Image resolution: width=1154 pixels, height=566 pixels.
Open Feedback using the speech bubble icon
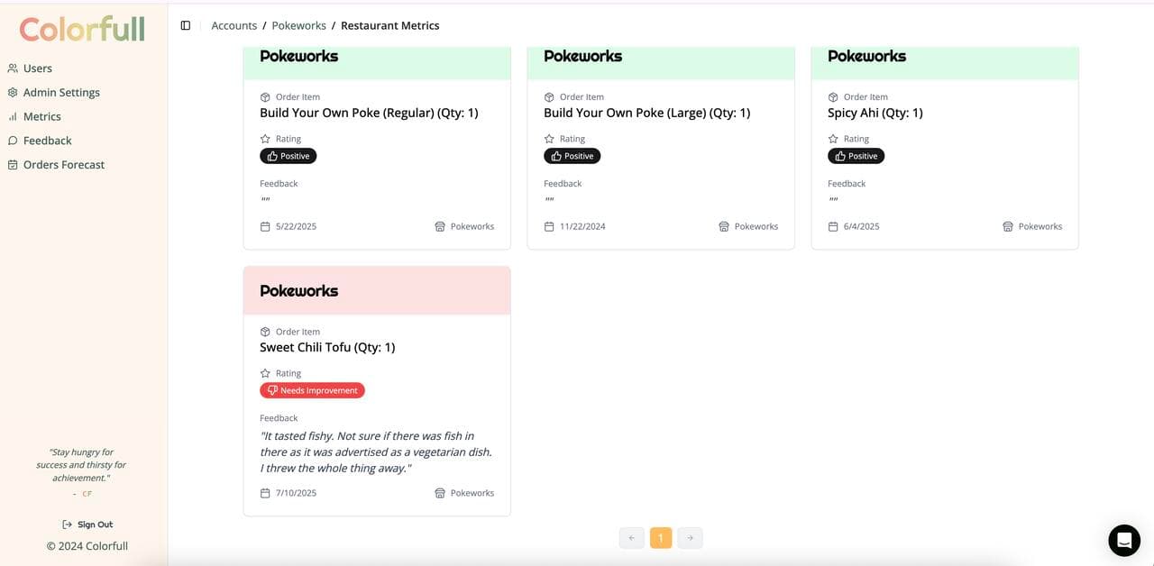[x=12, y=141]
